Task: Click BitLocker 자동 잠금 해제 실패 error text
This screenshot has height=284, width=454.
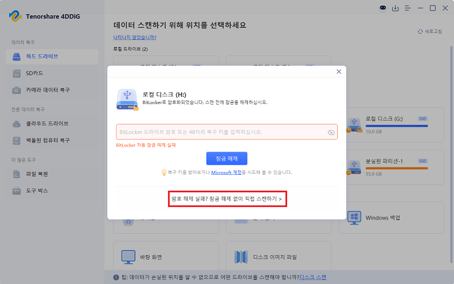Action: pos(146,145)
